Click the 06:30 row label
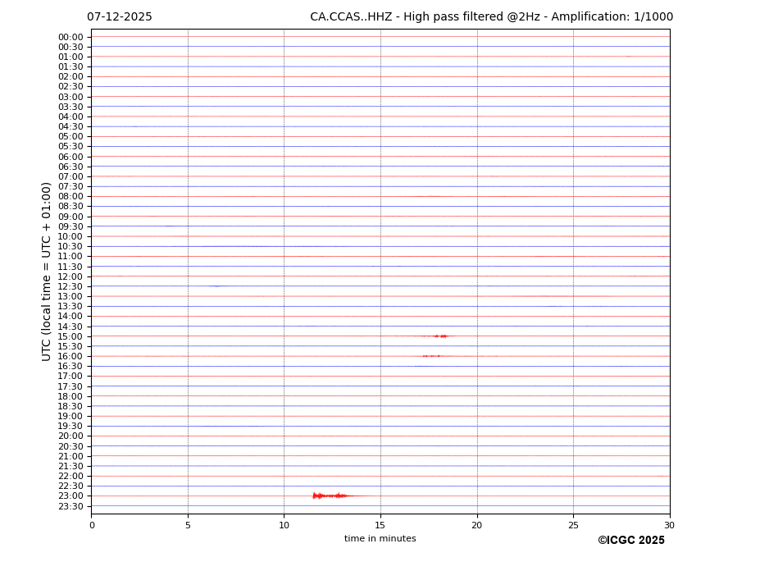The height and width of the screenshot is (571, 760). point(71,167)
